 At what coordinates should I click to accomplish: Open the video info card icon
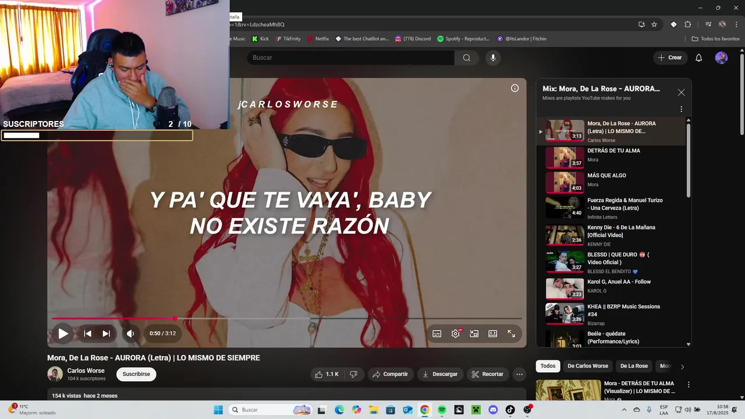515,88
